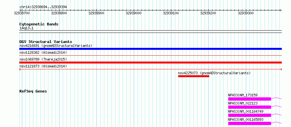This screenshot has width=291, height=127.
Task: Click the intron connector line of NM_173159
Action: (276, 98)
